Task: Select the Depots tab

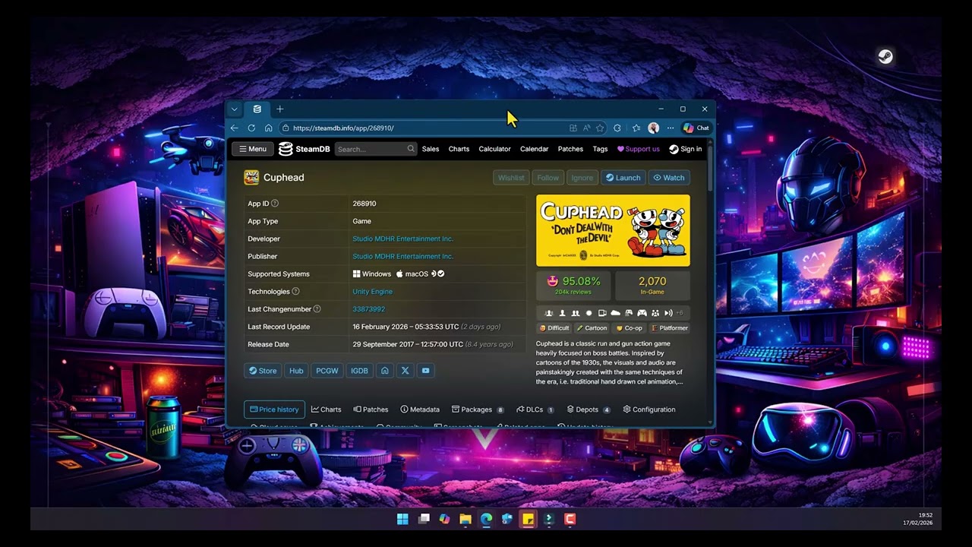Action: pyautogui.click(x=589, y=409)
